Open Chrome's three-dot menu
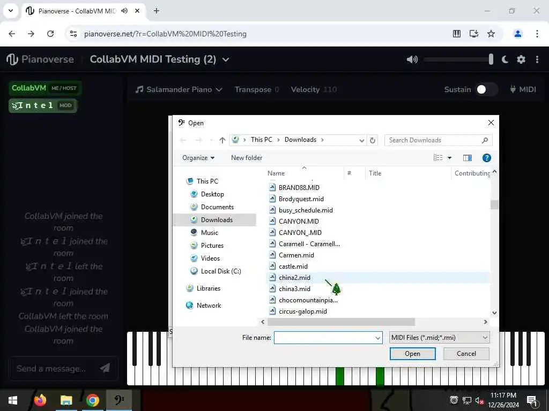Screen dimensions: 549x411 point(537,34)
